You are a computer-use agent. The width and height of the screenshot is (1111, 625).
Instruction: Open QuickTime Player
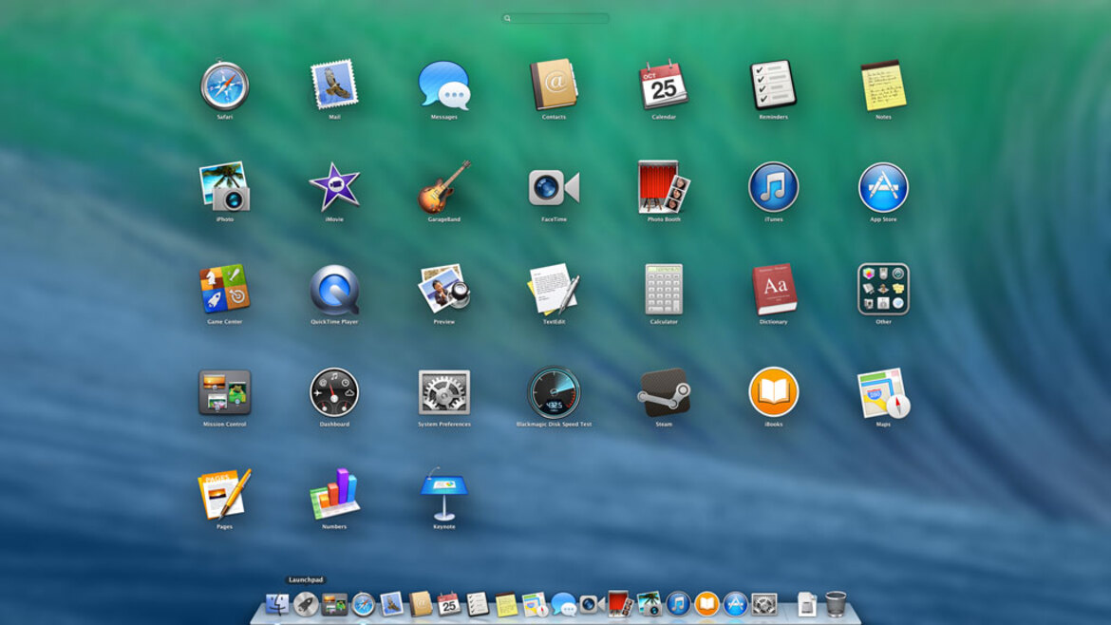pos(334,290)
